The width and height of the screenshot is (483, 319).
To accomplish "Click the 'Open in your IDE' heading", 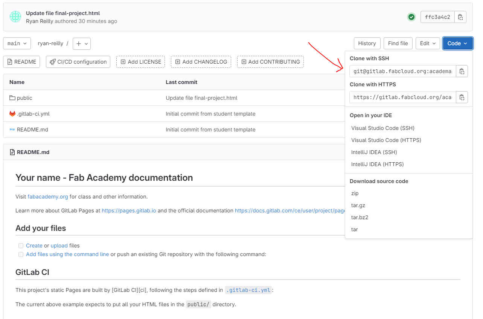I will [371, 115].
